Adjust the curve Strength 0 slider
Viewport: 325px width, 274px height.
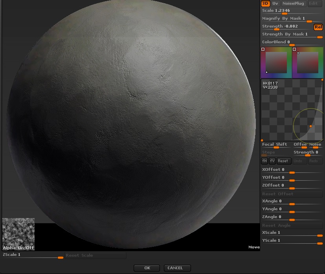pos(308,153)
